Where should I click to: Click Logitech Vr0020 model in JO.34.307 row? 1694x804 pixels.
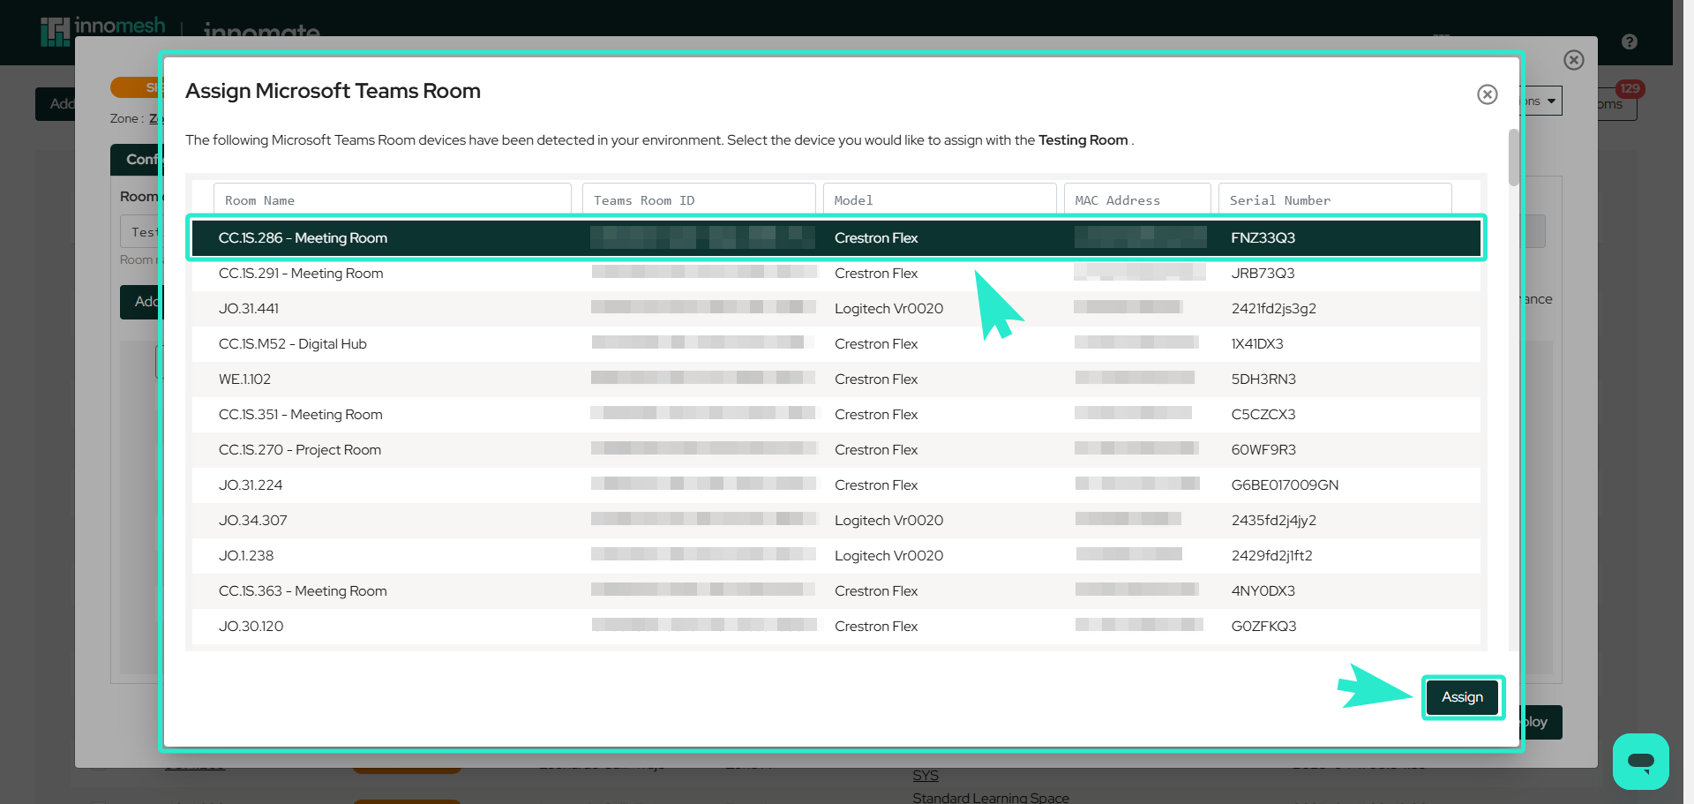tap(888, 521)
